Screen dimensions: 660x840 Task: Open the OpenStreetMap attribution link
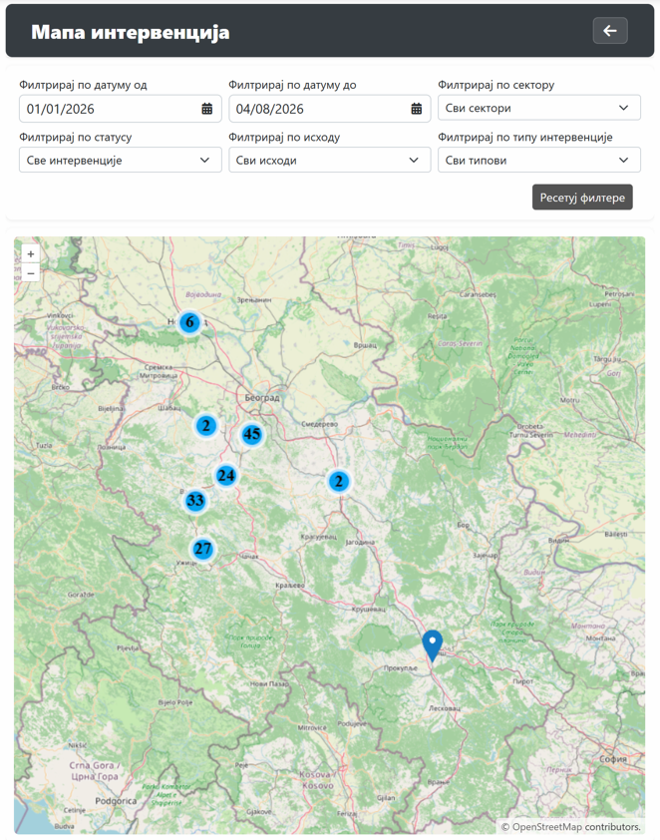547,827
